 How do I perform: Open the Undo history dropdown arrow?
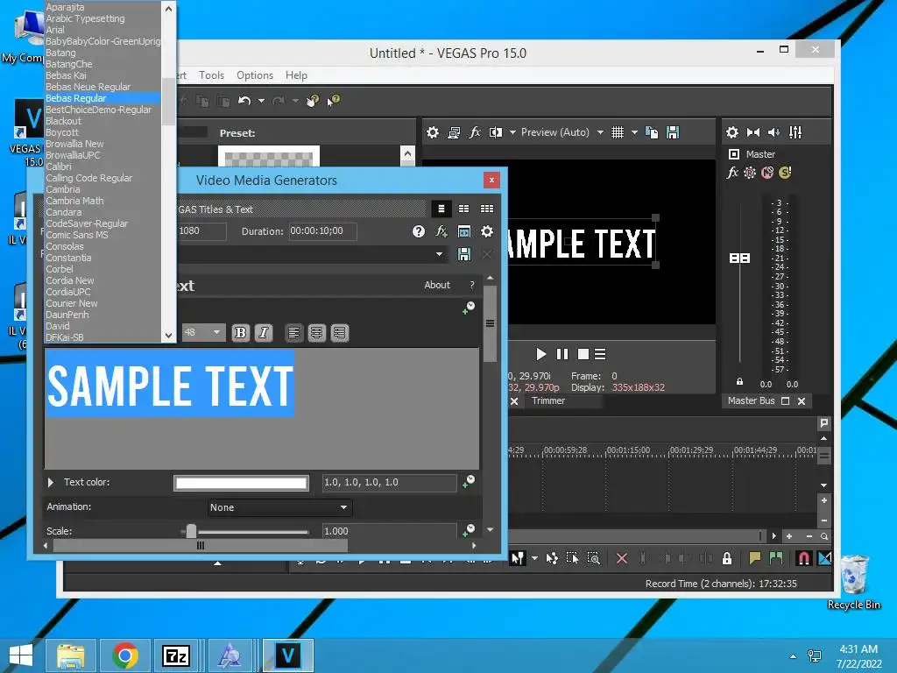coord(261,101)
